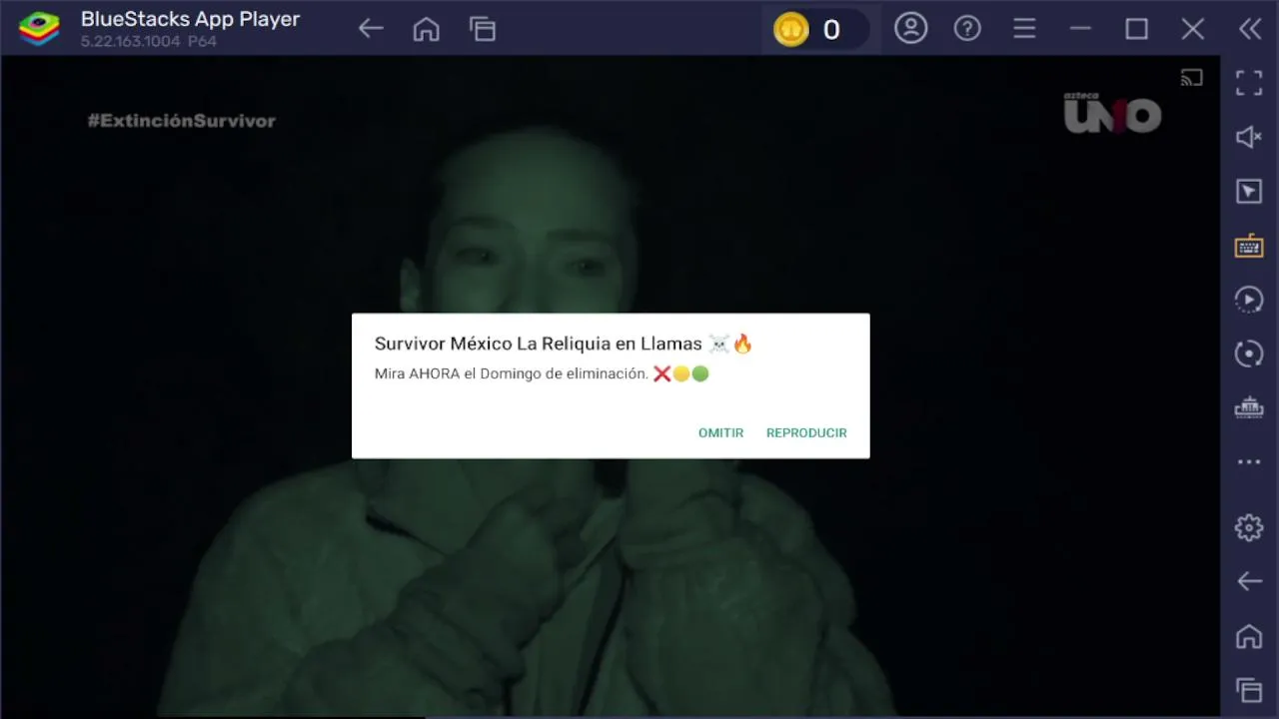Open the help question mark menu
The image size is (1279, 719).
tap(967, 29)
